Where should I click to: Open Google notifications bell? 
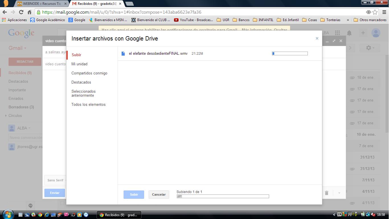tap(349, 33)
